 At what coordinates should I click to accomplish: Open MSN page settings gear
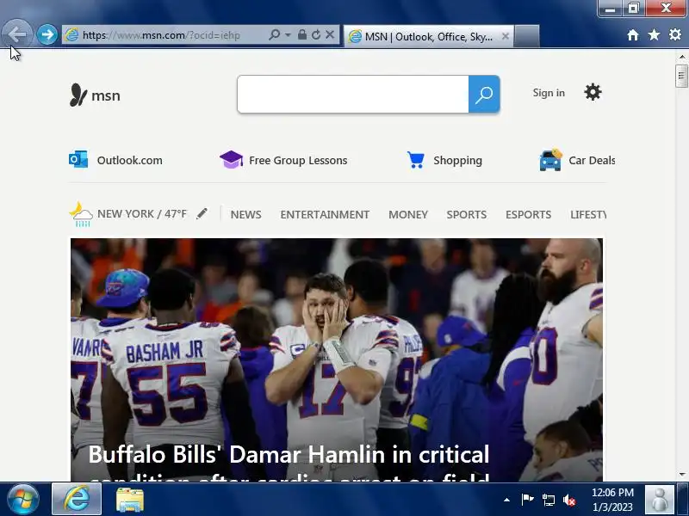(x=593, y=92)
